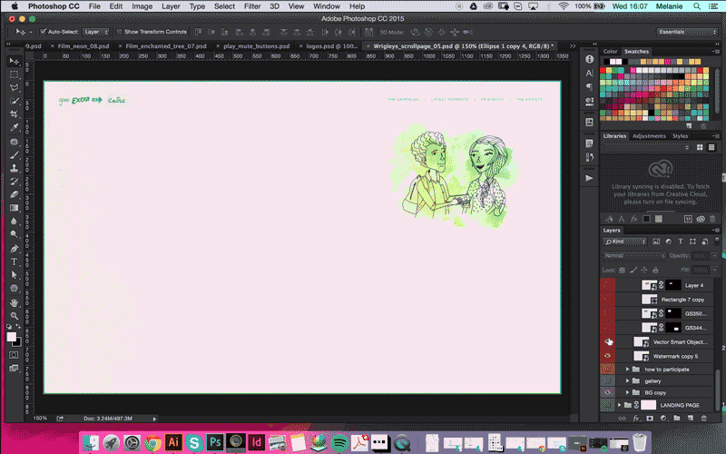
Task: Switch to the Adjustments panel tab
Action: pyautogui.click(x=649, y=135)
